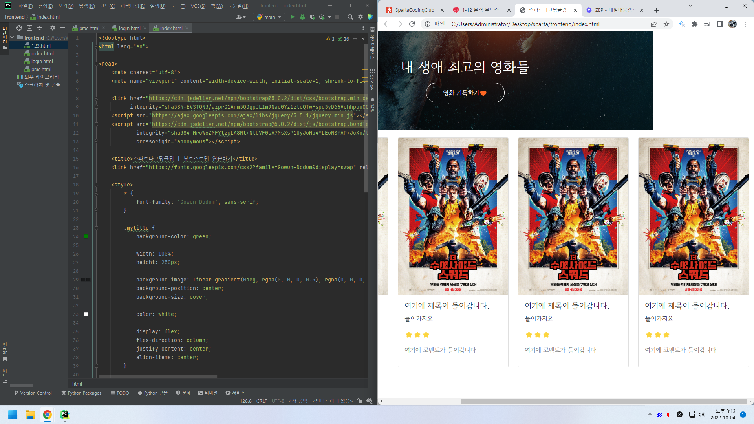
Task: Open PyCharm from the taskbar
Action: point(64,415)
